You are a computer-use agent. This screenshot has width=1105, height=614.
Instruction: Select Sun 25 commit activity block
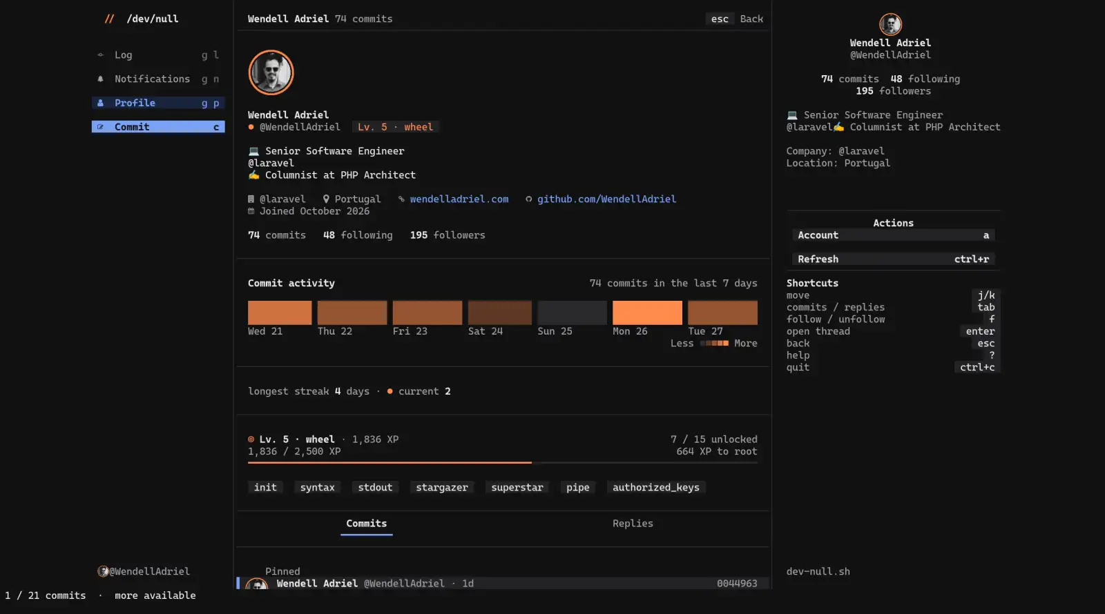573,313
